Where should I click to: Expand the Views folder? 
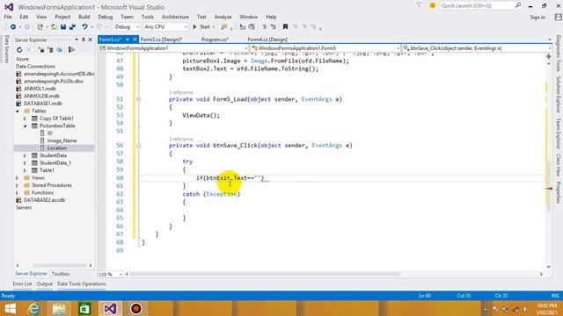(x=18, y=177)
